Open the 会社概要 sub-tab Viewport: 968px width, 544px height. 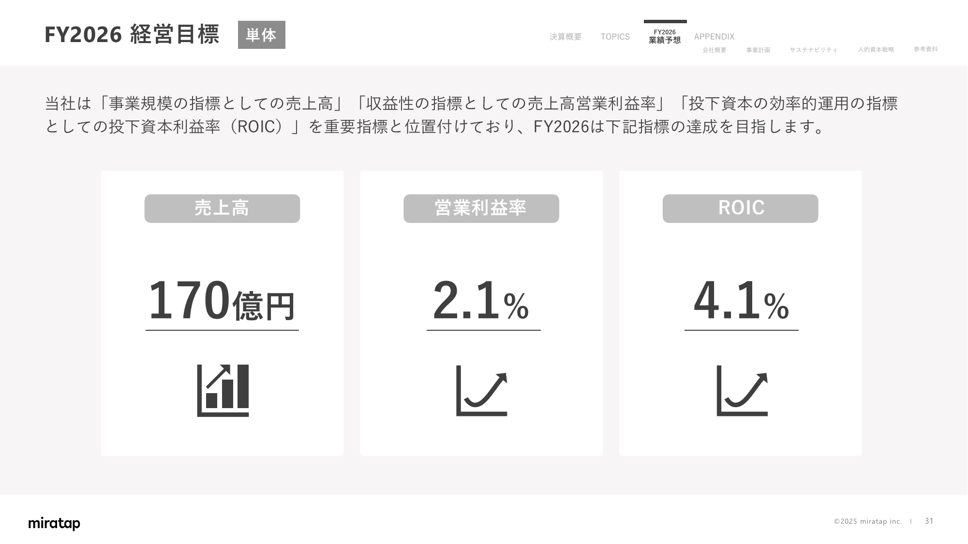pyautogui.click(x=715, y=50)
